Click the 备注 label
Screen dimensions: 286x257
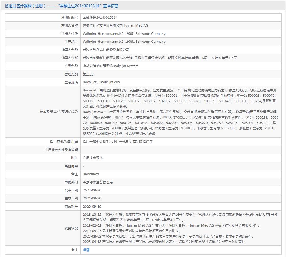[74, 174]
